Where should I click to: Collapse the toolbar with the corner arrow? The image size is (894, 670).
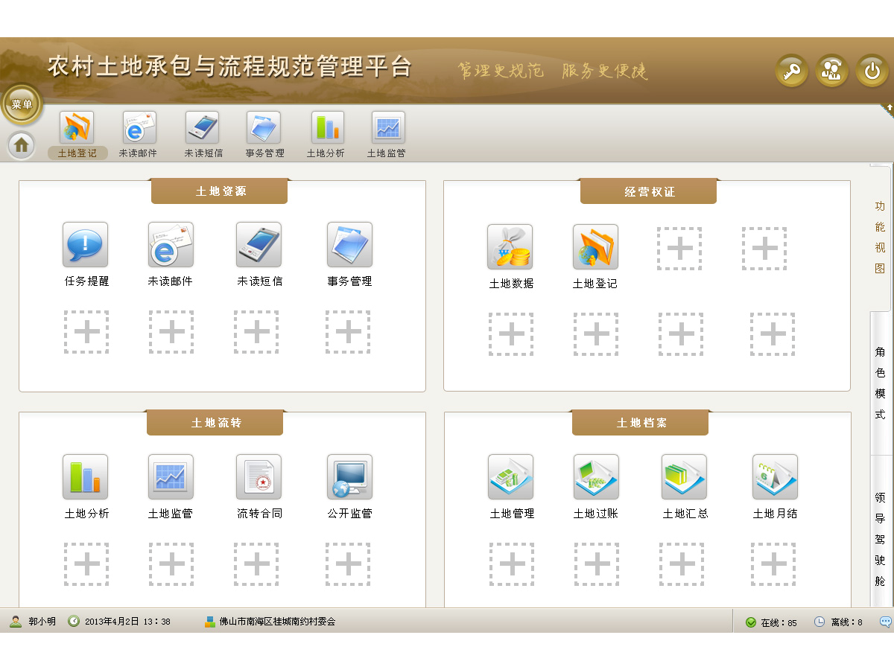click(x=888, y=109)
